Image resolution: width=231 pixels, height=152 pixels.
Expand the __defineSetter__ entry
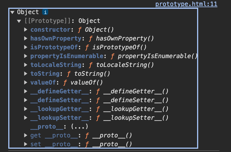(26, 100)
